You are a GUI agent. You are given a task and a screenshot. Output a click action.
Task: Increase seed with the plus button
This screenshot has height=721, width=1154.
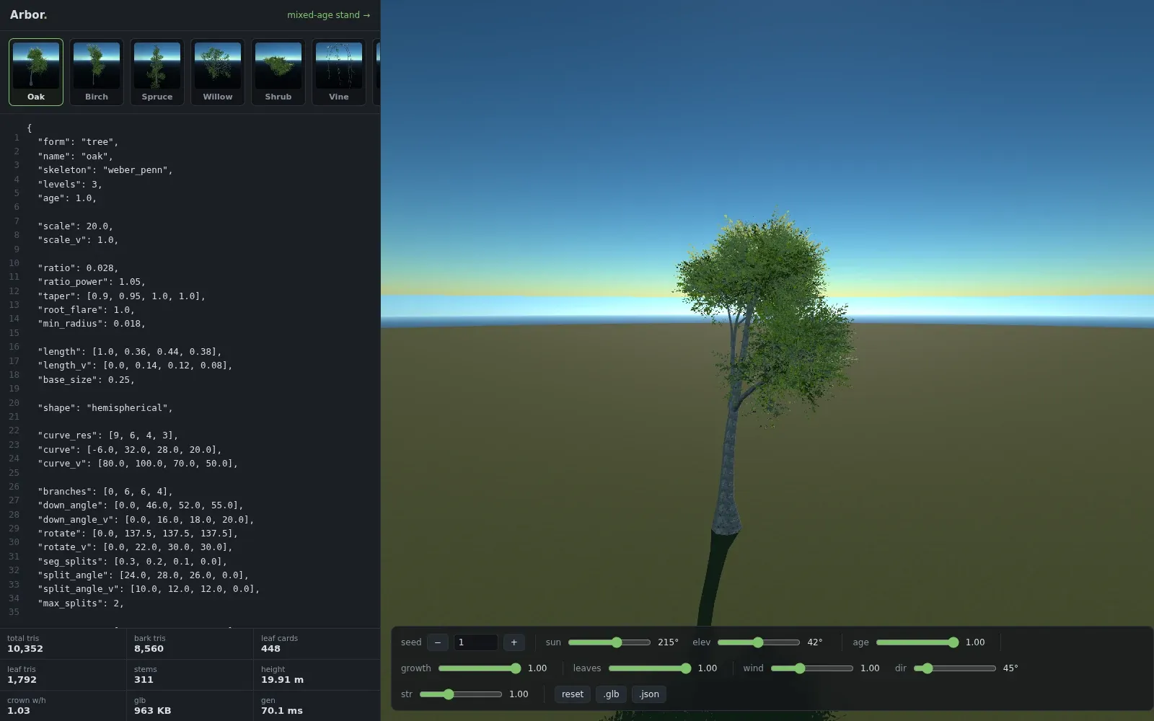[x=514, y=642]
